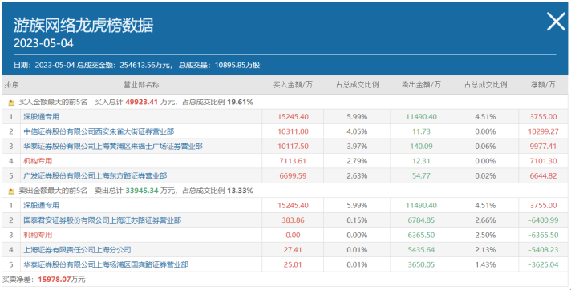Click 机构专用 in the buy top-5 list
Image resolution: width=571 pixels, height=290 pixels.
(38, 161)
